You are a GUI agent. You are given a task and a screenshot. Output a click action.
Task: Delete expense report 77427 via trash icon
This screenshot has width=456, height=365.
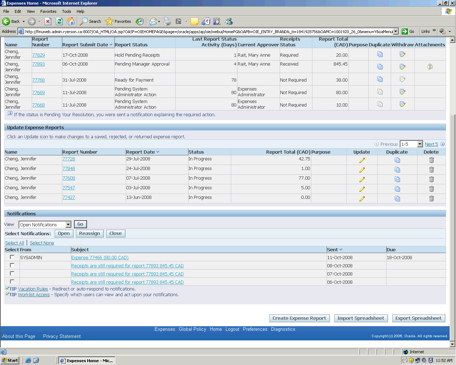431,199
